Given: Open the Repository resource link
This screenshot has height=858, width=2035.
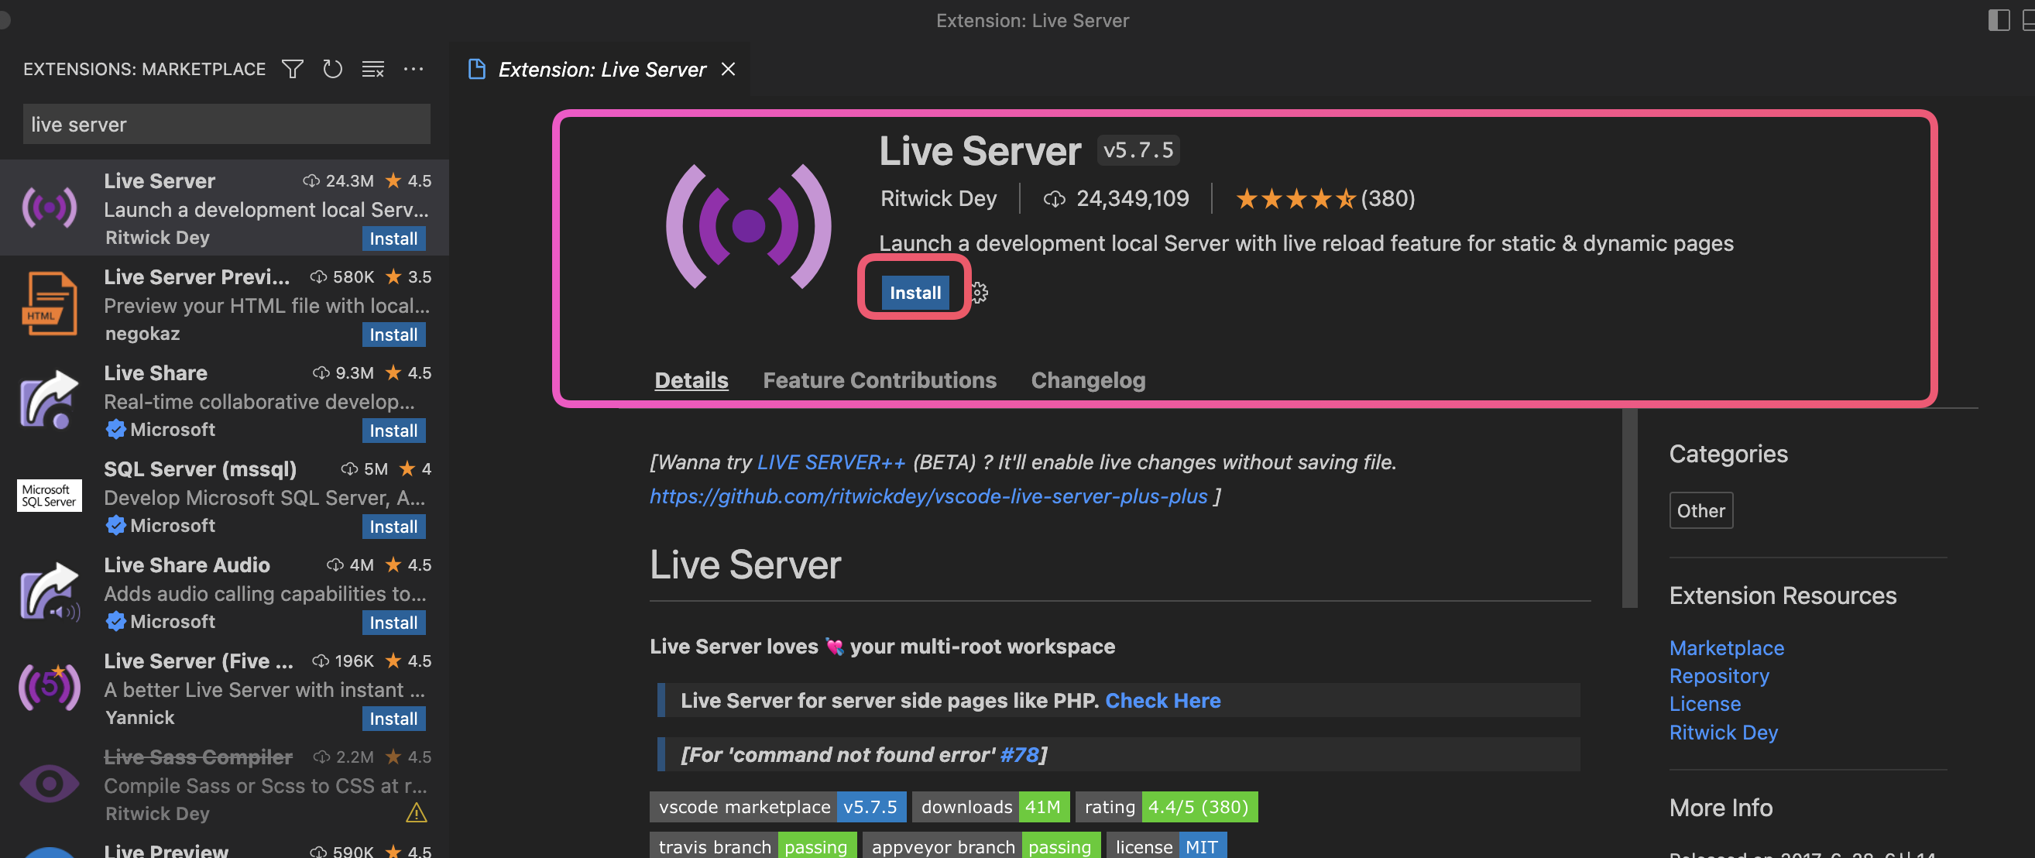Looking at the screenshot, I should [x=1718, y=676].
